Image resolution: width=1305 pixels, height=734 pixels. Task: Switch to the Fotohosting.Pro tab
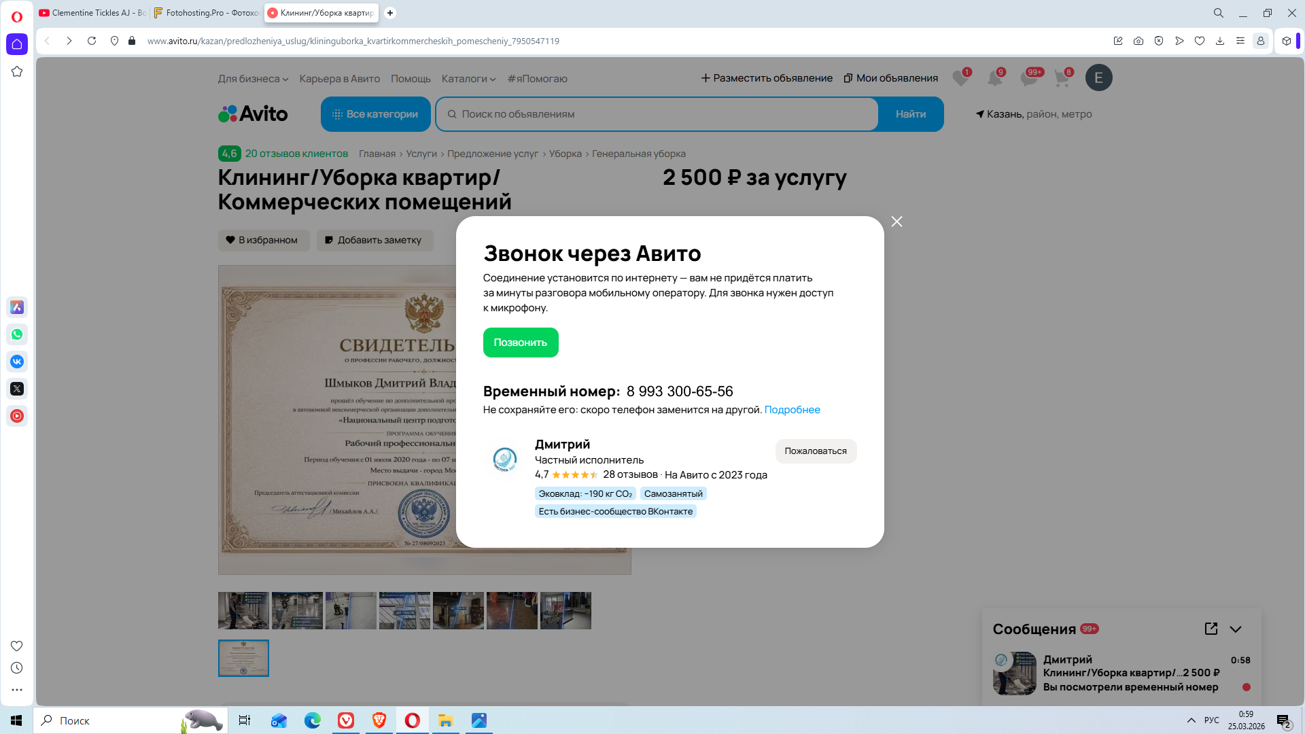pyautogui.click(x=206, y=13)
